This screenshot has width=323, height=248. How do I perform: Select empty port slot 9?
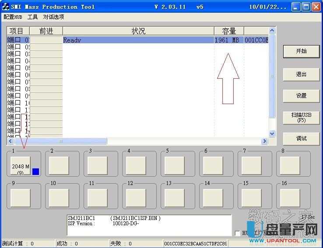tap(21, 198)
